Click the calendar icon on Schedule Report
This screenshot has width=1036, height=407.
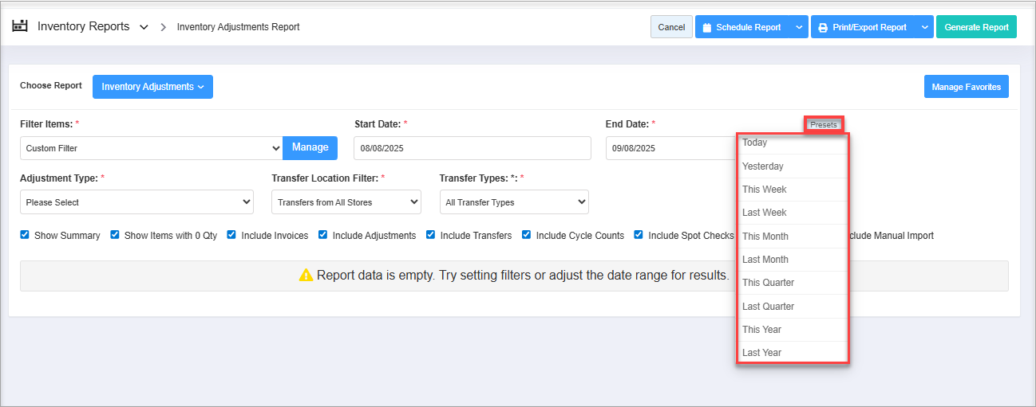pos(706,27)
